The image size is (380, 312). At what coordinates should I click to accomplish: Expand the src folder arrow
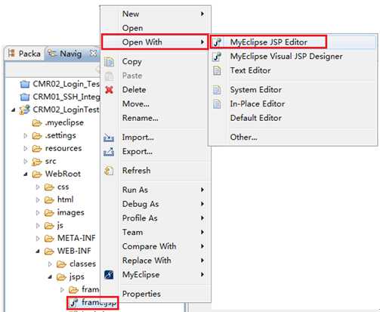(26, 162)
